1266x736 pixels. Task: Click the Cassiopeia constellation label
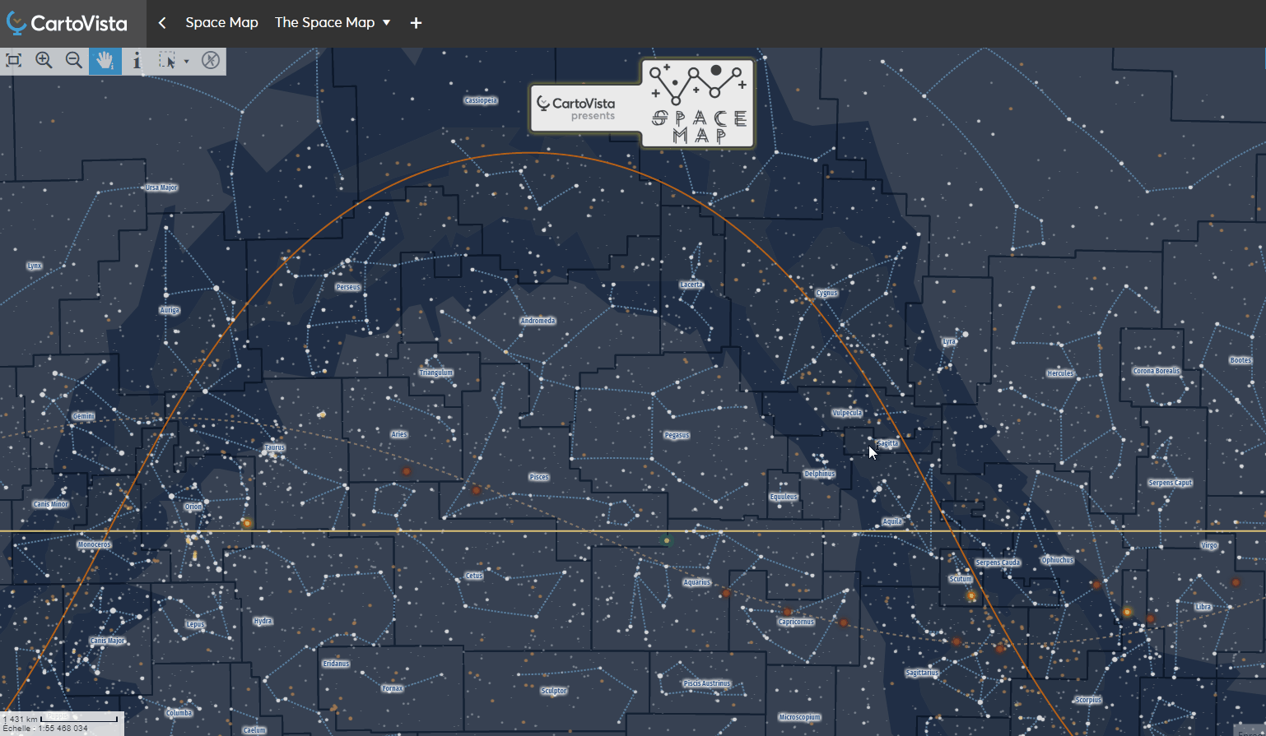(481, 100)
